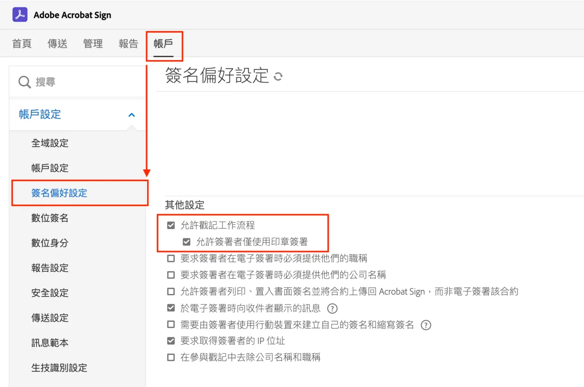Open 報告設定 in sidebar
Viewport: 584px width, 387px height.
coord(50,268)
